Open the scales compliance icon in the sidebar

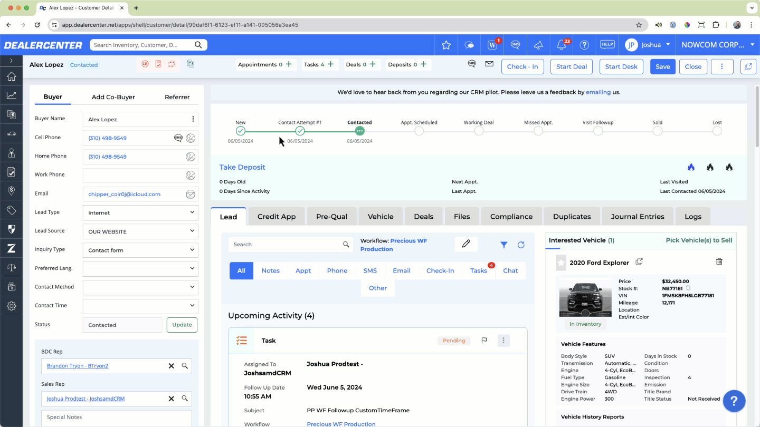pos(11,267)
